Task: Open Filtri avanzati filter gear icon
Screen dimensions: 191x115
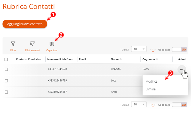Action: pyautogui.click(x=32, y=44)
